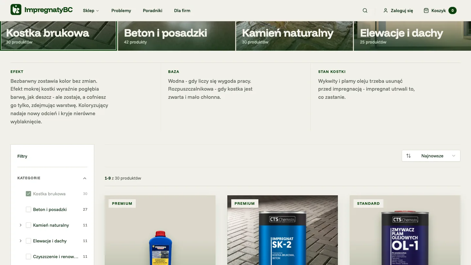The width and height of the screenshot is (471, 265).
Task: Click the STANDARD badge on the OL-1 card
Action: 368,203
